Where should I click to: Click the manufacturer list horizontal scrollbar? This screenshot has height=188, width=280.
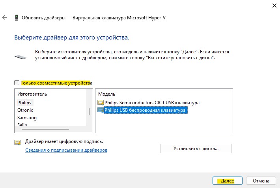click(45, 129)
